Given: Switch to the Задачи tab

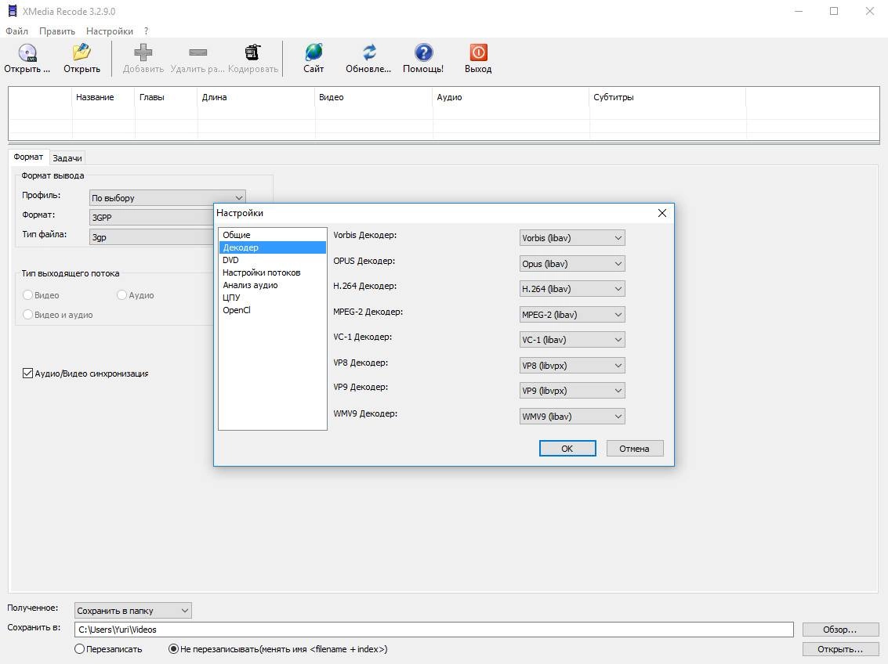Looking at the screenshot, I should (67, 158).
